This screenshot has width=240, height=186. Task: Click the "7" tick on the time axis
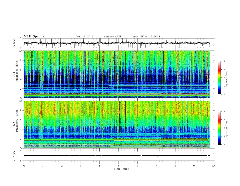tap(156, 166)
